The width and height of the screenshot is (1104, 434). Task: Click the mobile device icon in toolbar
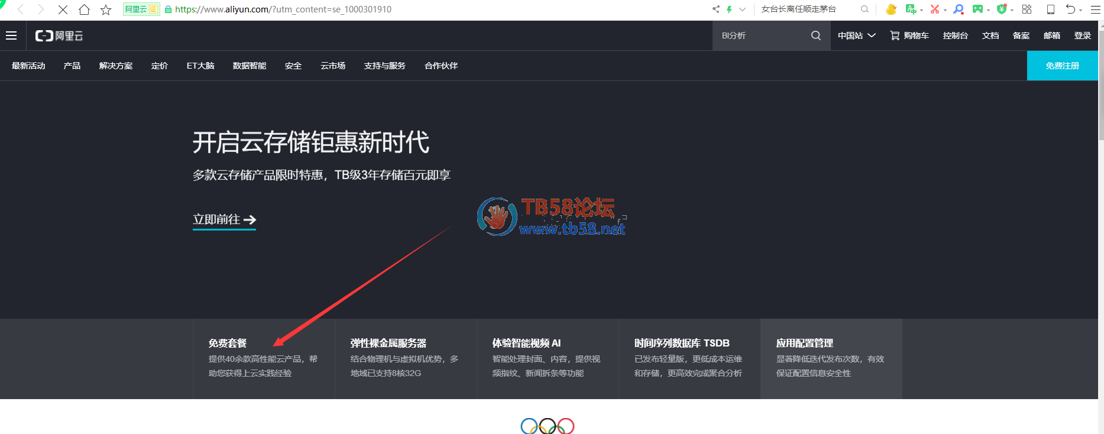coord(1051,9)
